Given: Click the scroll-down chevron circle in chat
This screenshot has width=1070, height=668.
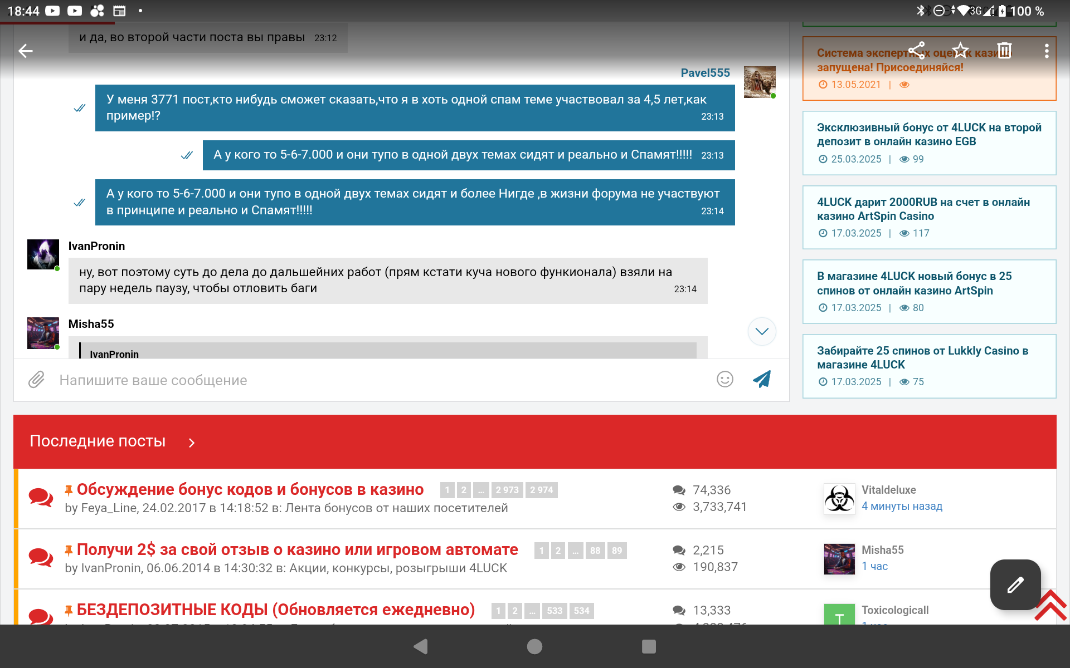Looking at the screenshot, I should pyautogui.click(x=761, y=332).
